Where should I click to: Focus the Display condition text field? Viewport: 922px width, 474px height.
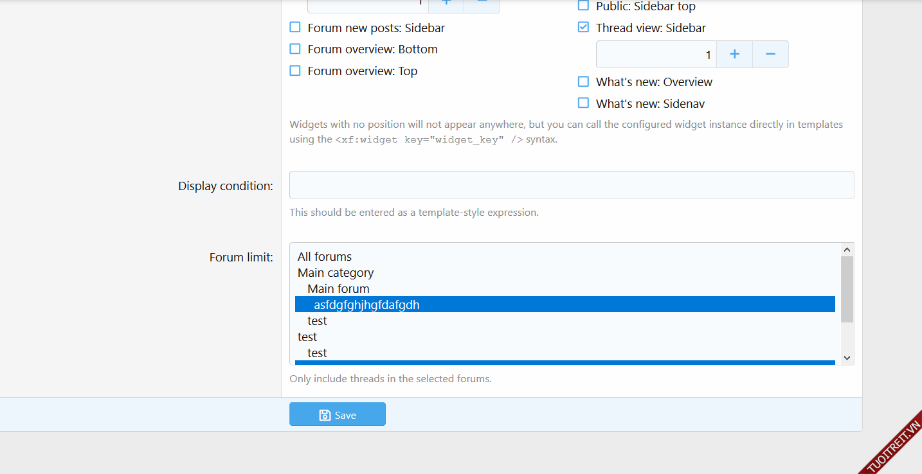tap(571, 185)
